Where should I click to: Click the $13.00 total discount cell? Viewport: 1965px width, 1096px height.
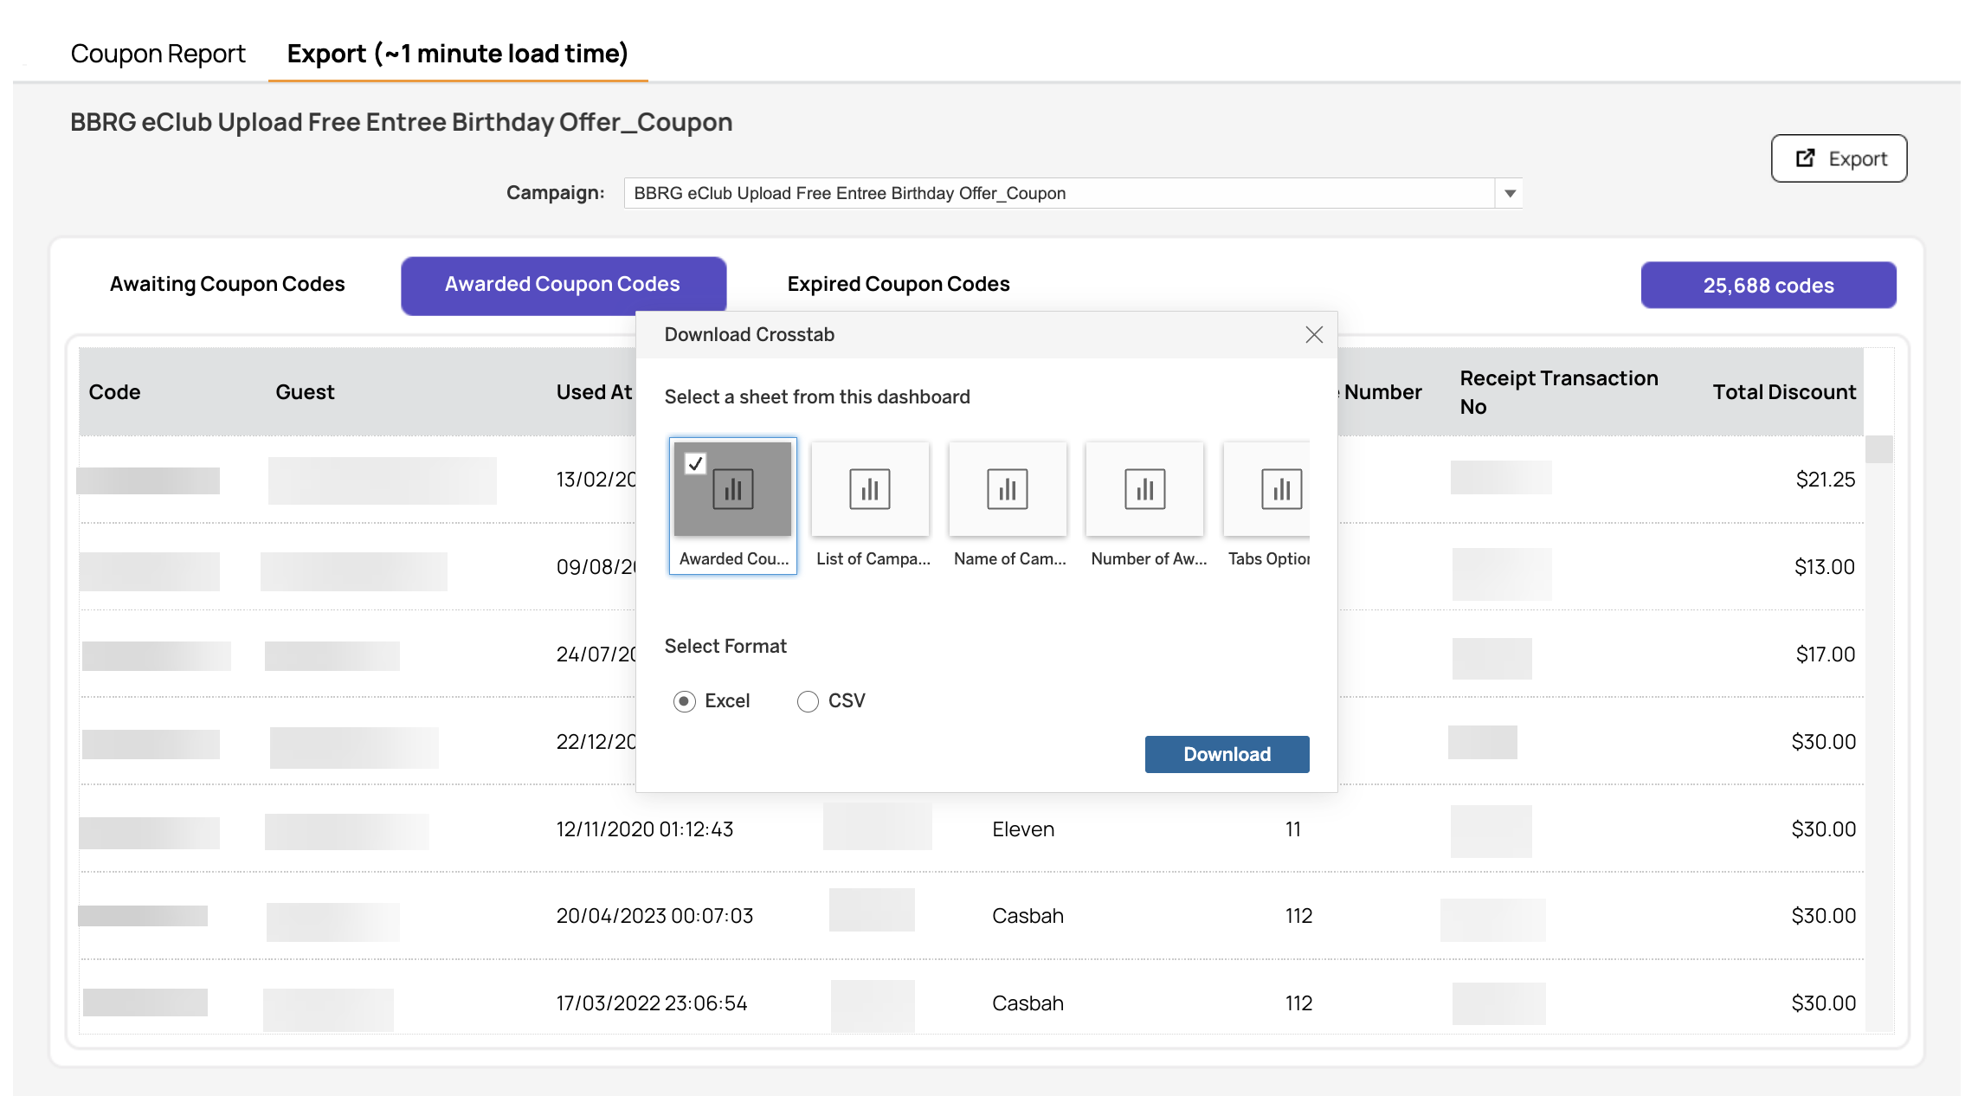coord(1824,567)
